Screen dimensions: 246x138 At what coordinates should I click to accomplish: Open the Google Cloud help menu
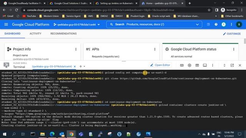coord(216,25)
